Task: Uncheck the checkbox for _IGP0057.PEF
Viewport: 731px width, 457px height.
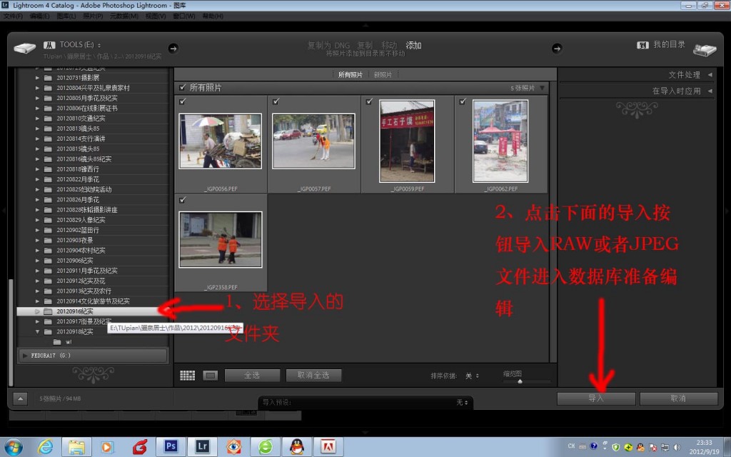Action: 276,101
